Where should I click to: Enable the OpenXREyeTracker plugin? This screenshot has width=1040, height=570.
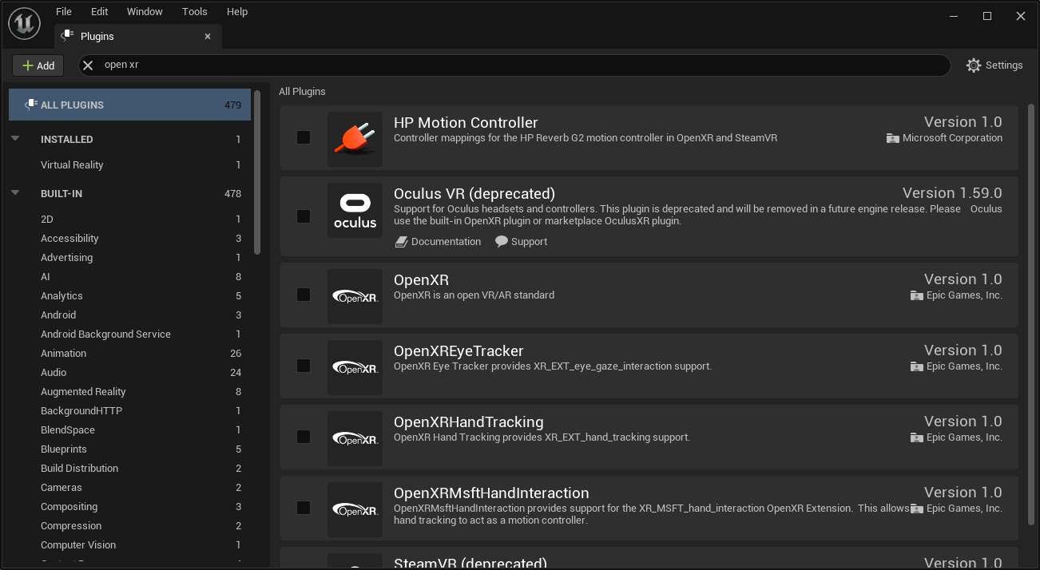pos(304,366)
